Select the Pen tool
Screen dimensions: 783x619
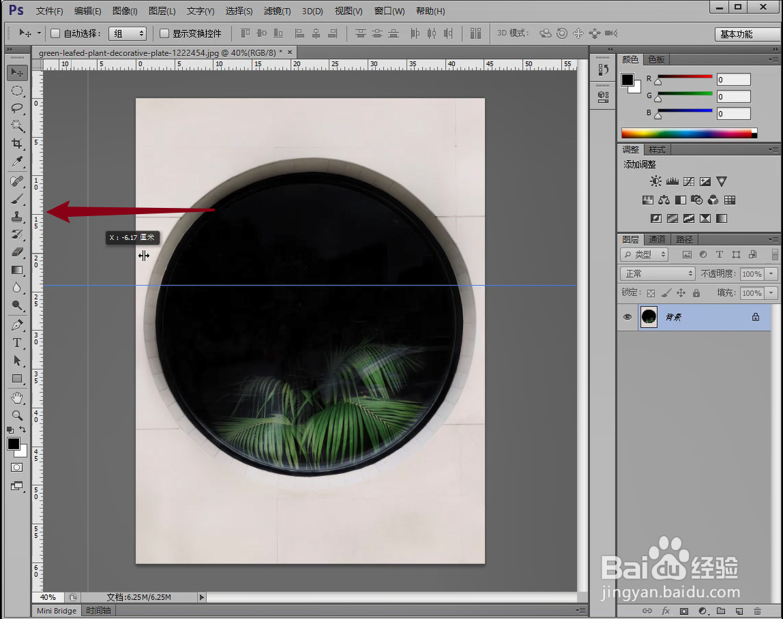(17, 325)
